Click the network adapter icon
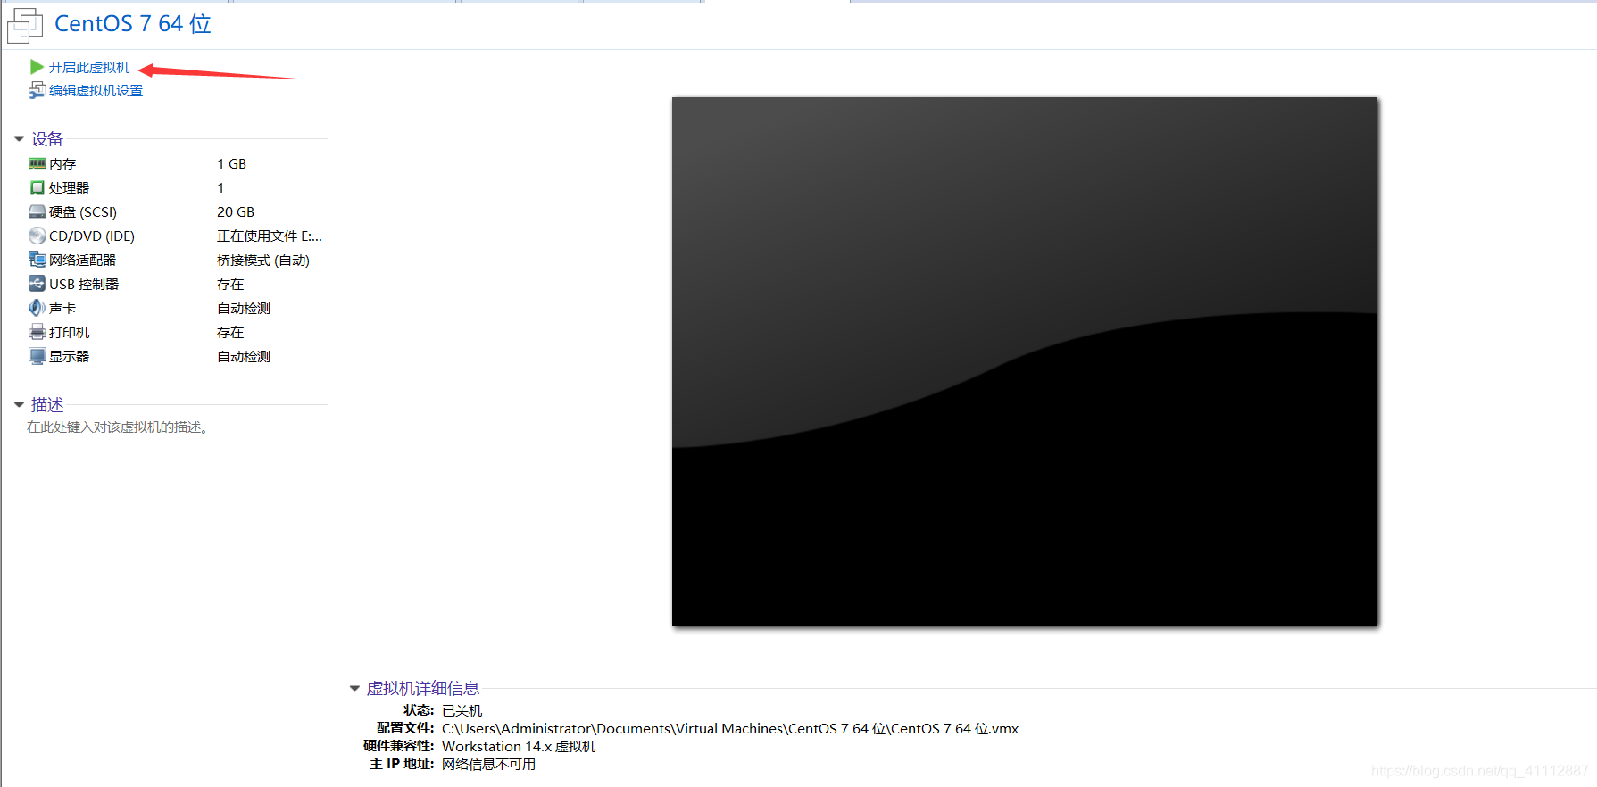The width and height of the screenshot is (1597, 787). pos(37,260)
